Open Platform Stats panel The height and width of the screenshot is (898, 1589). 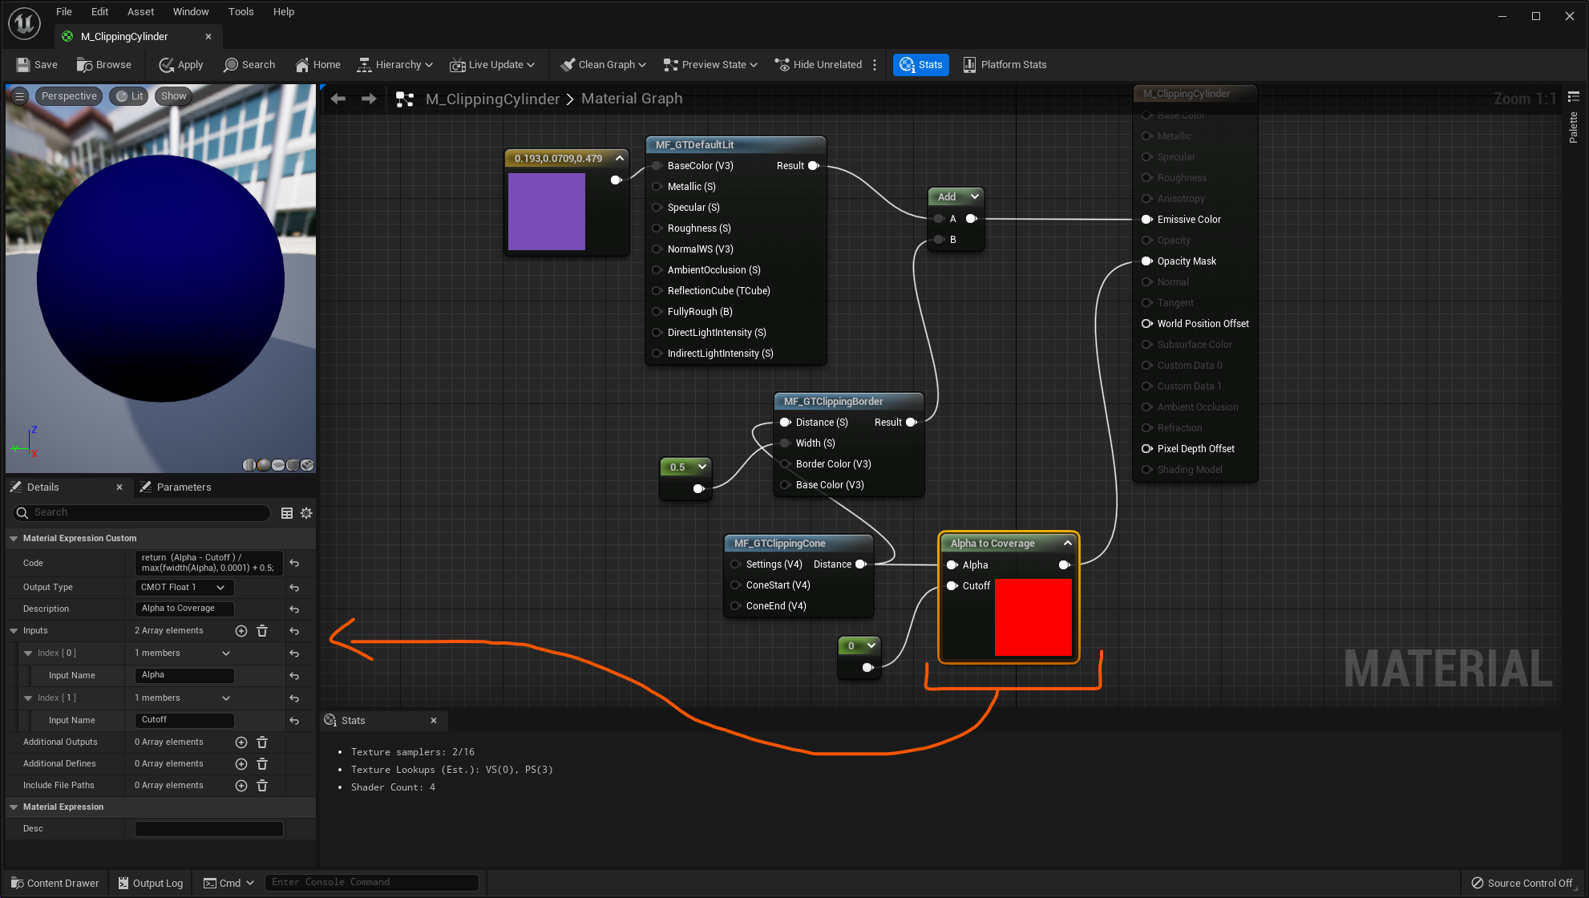(1005, 65)
